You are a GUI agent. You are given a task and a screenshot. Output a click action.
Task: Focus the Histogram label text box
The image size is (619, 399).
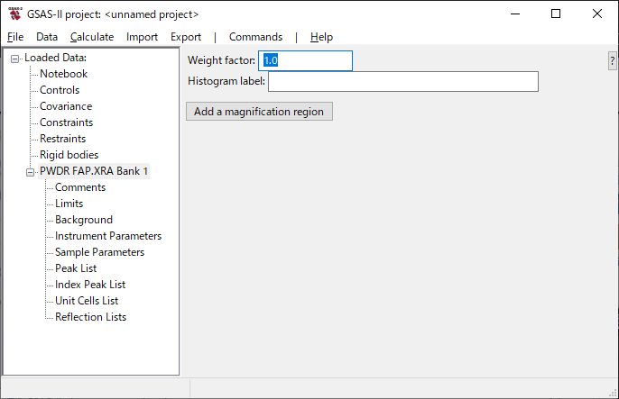pos(402,82)
